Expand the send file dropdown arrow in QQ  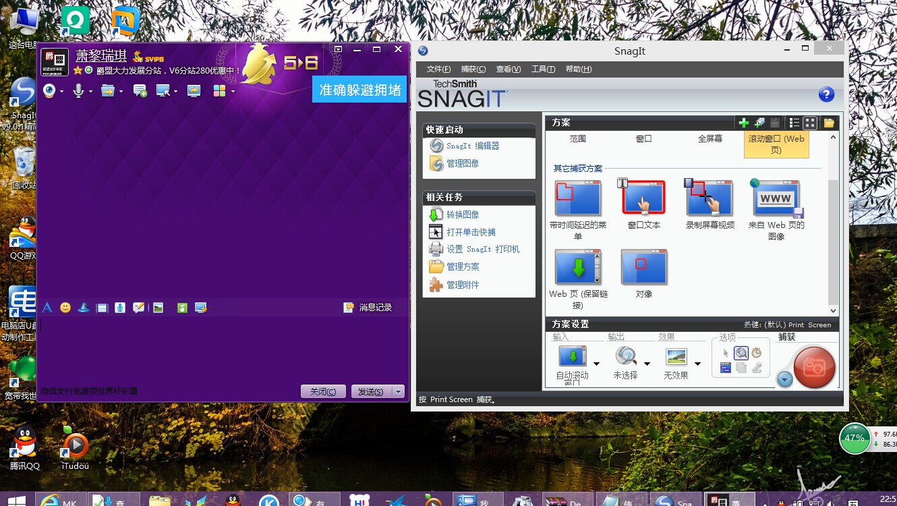click(x=121, y=91)
